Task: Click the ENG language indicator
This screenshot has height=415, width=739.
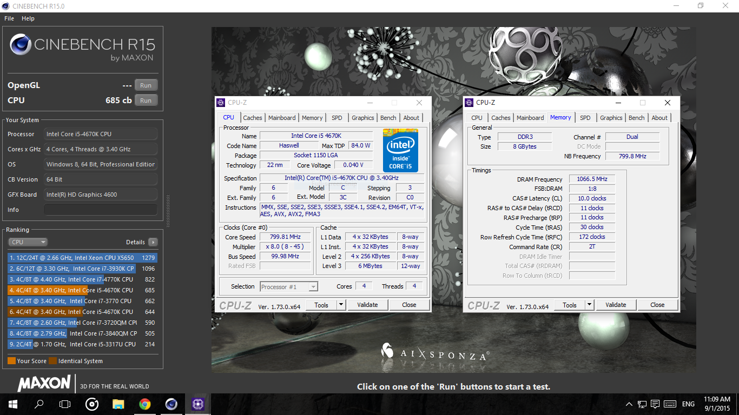Action: [688, 404]
